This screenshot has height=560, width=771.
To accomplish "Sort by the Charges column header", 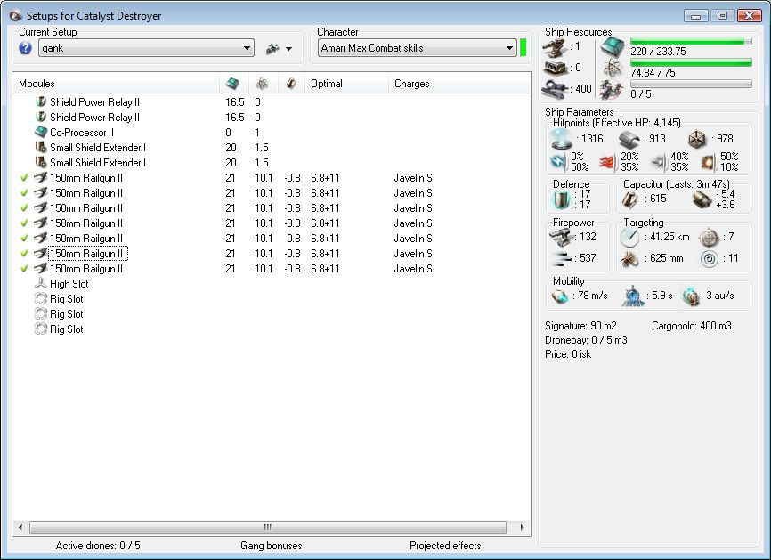I will point(459,84).
